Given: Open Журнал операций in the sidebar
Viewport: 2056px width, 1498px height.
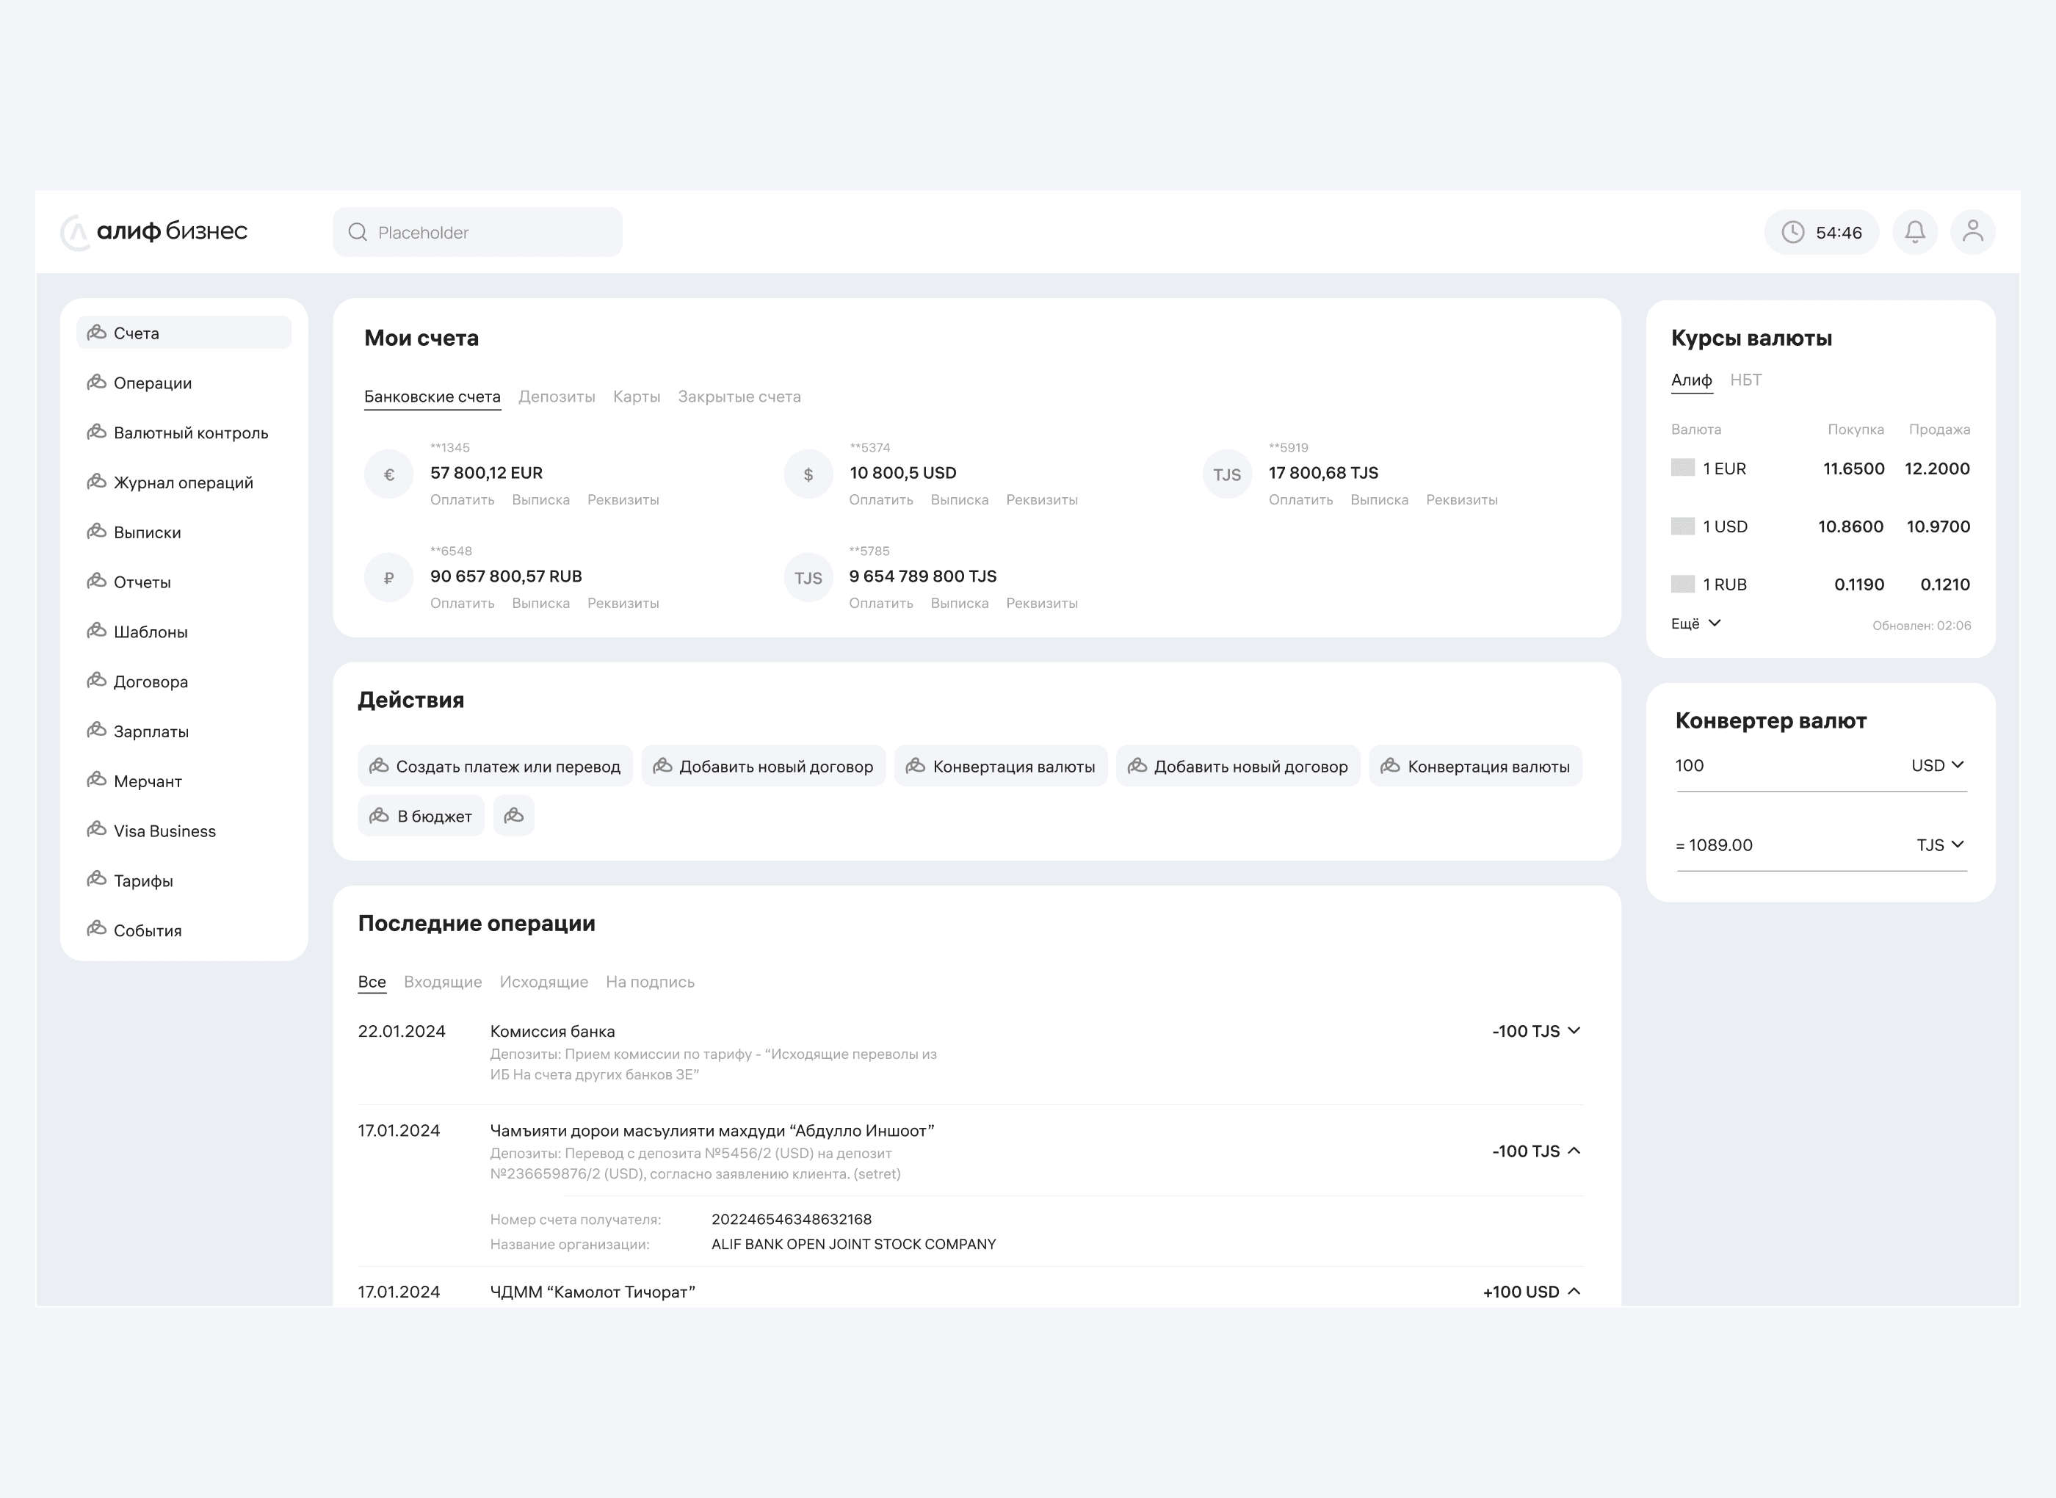Looking at the screenshot, I should point(183,482).
